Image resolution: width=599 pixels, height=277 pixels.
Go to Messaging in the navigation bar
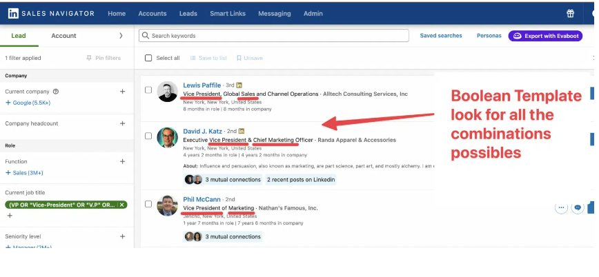(x=274, y=13)
